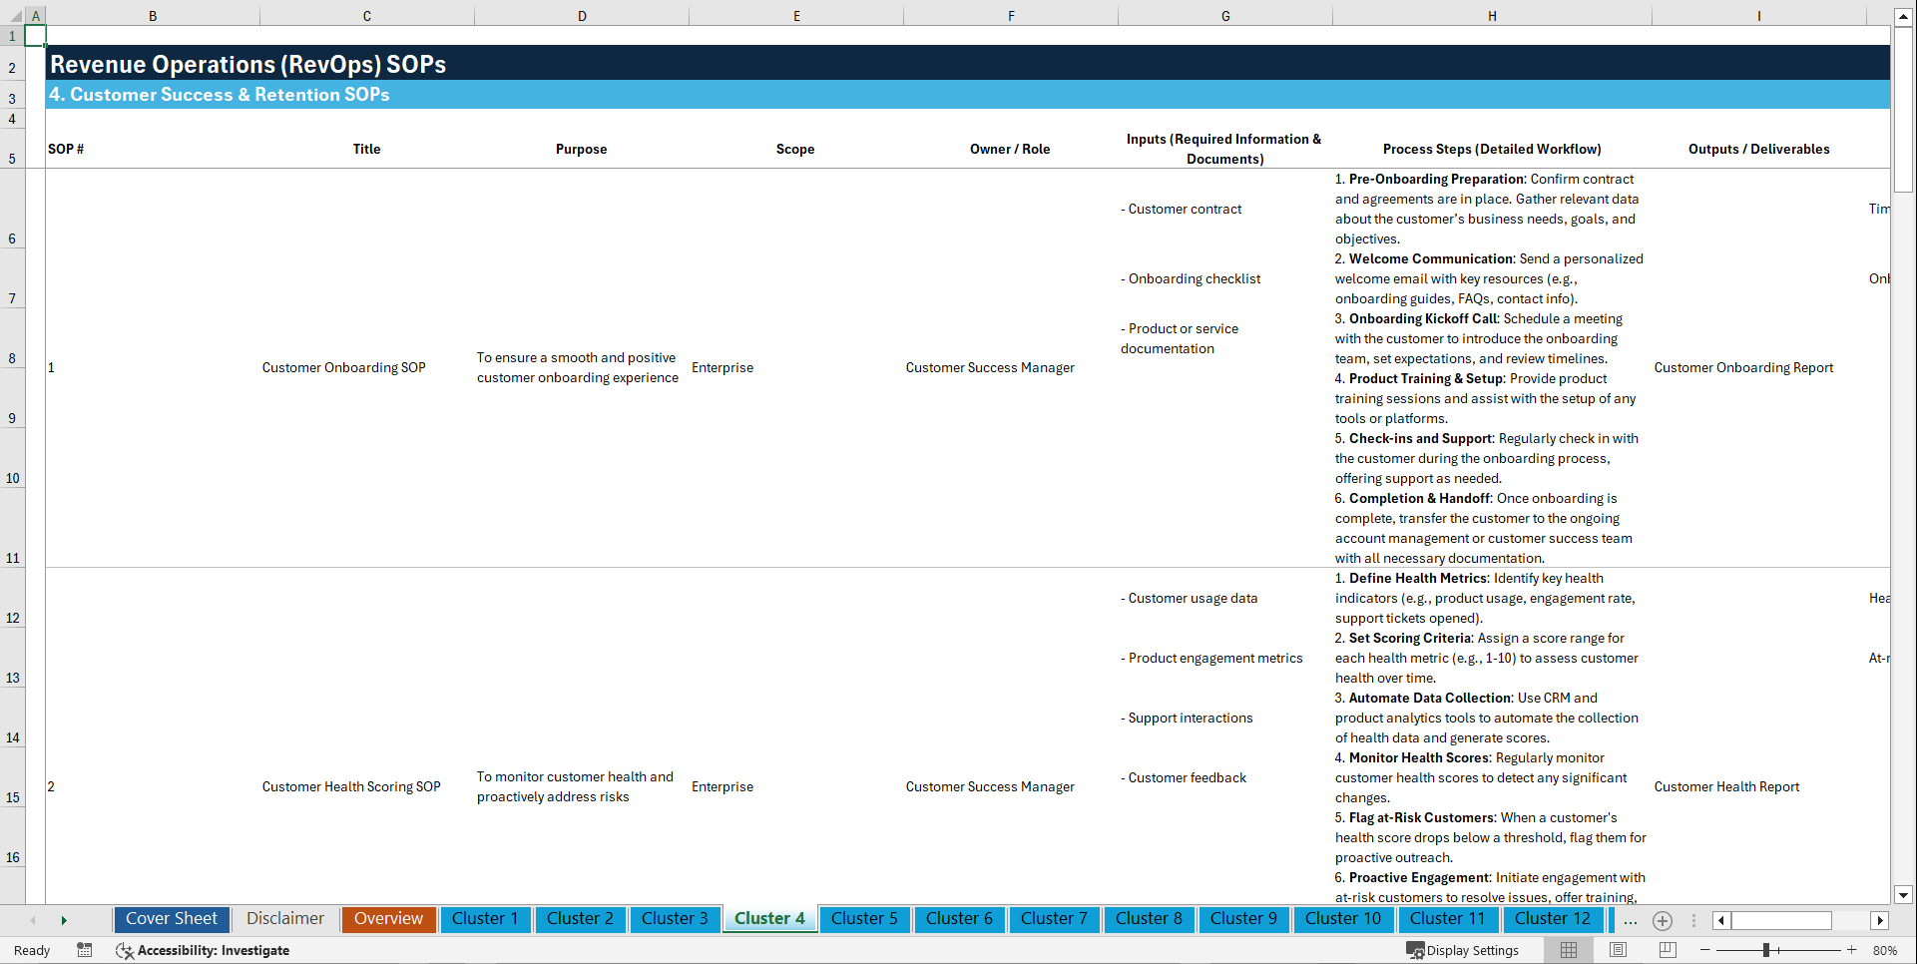The height and width of the screenshot is (964, 1917).
Task: Run the Accessibility Investigate checker
Action: [204, 950]
